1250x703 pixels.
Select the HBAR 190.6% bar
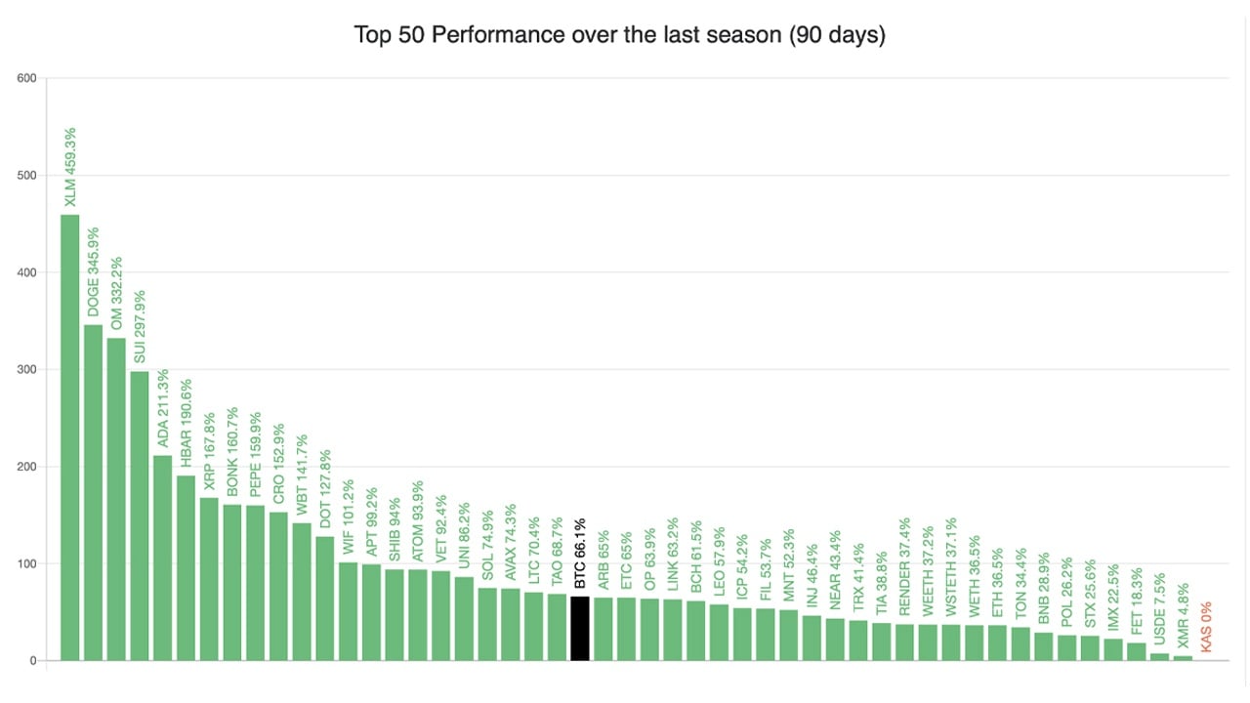pyautogui.click(x=187, y=568)
